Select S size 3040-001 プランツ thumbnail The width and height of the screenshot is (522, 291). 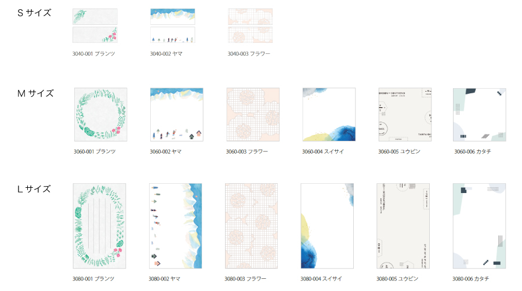click(95, 26)
